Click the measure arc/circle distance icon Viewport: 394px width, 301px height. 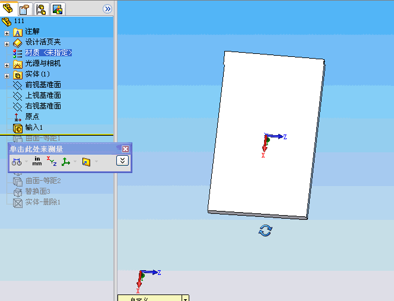point(17,162)
